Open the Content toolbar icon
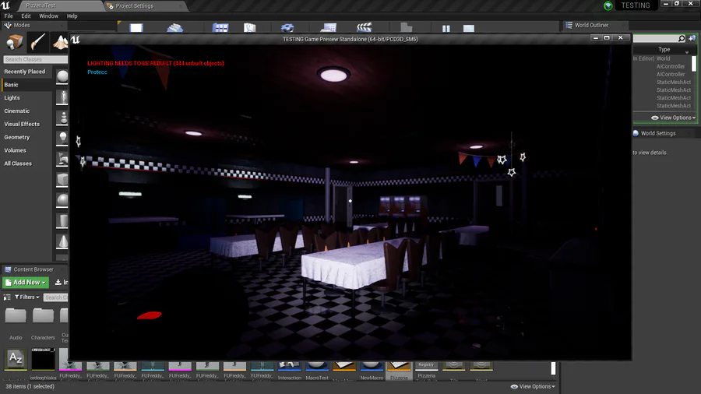Screen dimensions: 701x394 click(220, 28)
